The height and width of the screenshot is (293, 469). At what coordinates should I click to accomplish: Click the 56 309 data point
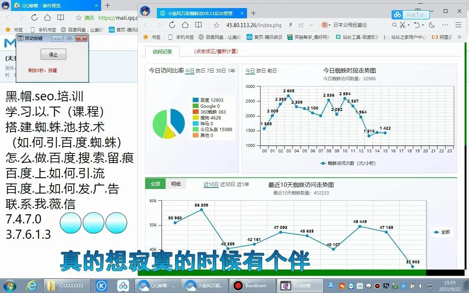pos(202,210)
